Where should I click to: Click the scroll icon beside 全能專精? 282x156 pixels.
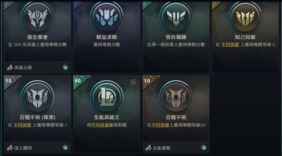pyautogui.click(x=148, y=148)
